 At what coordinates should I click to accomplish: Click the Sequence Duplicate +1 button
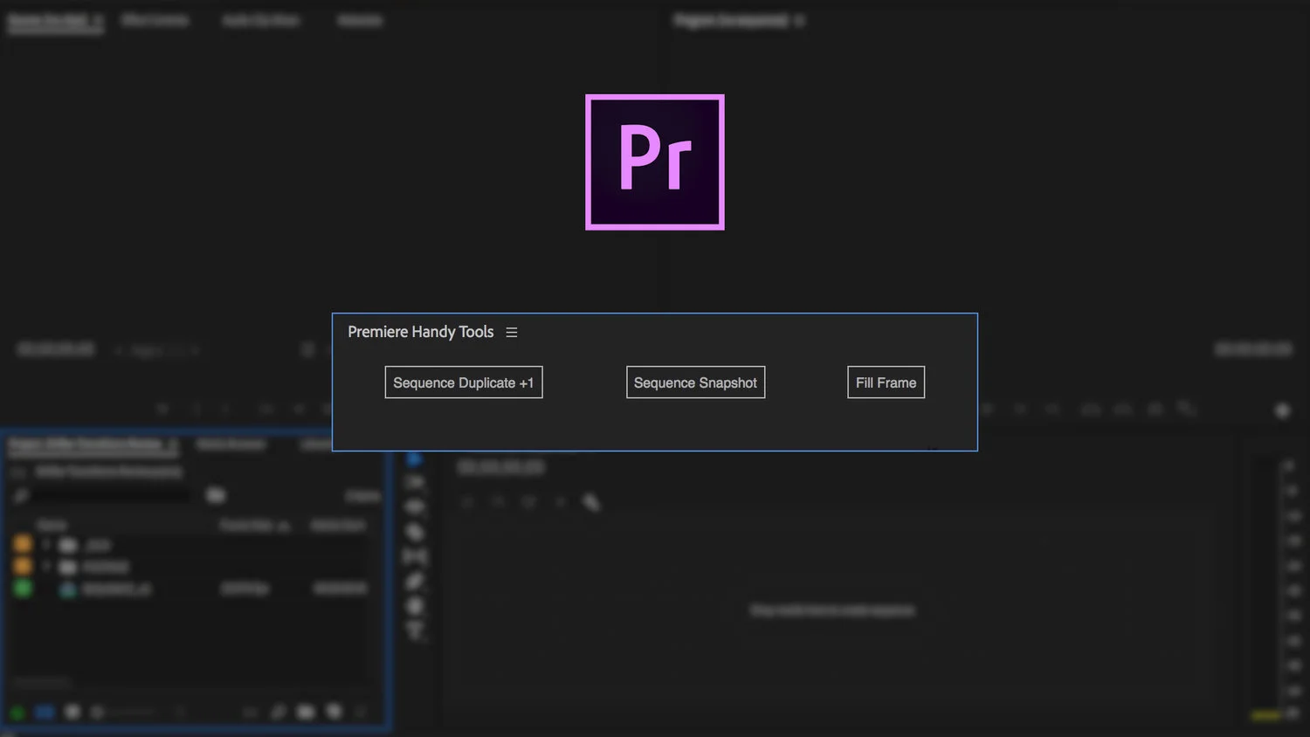pos(464,382)
